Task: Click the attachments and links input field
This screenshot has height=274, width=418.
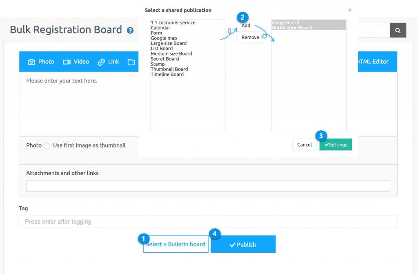Action: click(208, 186)
